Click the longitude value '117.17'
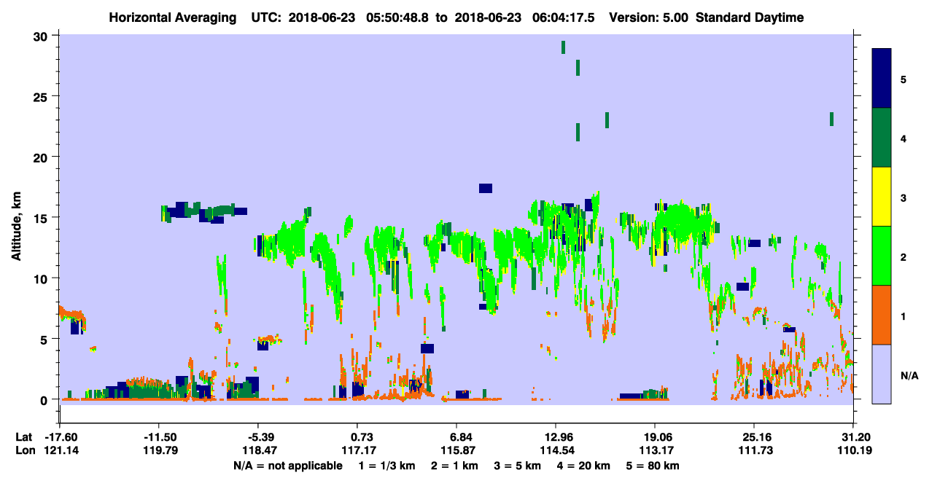Image resolution: width=948 pixels, height=486 pixels. (x=359, y=451)
